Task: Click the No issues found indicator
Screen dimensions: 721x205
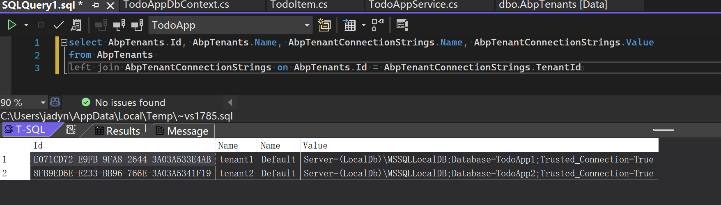Action: [x=124, y=102]
